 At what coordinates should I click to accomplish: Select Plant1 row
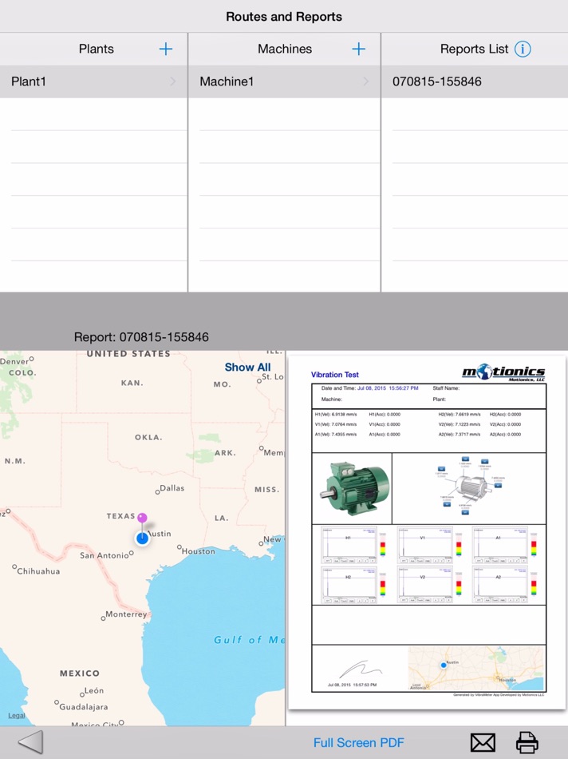[93, 81]
